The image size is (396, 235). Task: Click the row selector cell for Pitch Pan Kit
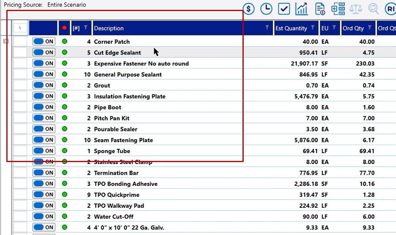tap(20, 118)
